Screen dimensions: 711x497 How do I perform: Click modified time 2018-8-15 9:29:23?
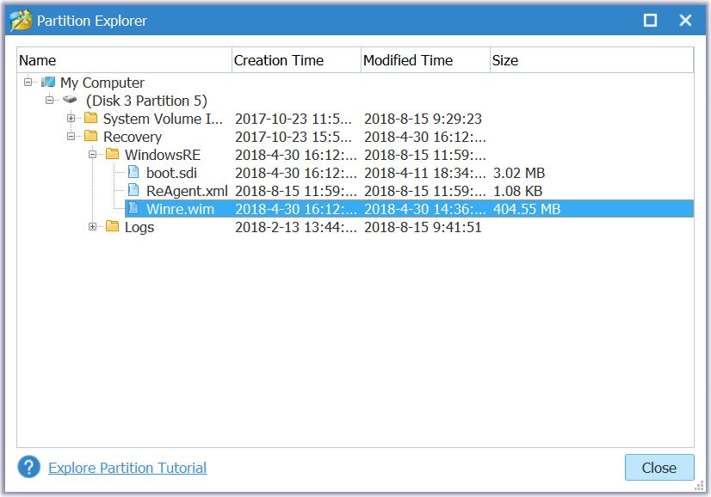click(x=423, y=119)
